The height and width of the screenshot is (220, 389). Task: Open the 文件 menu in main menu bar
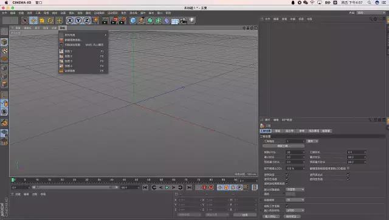coord(4,13)
